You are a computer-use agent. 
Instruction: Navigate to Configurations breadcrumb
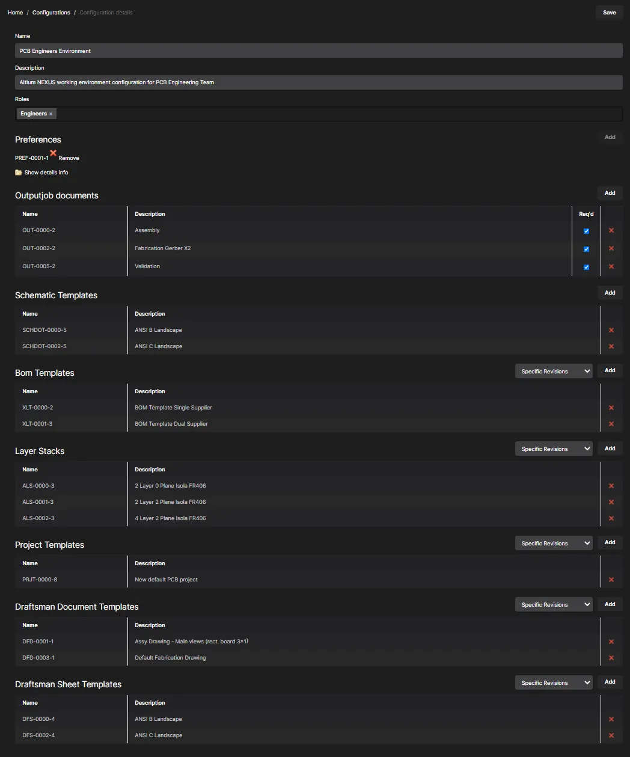coord(51,13)
